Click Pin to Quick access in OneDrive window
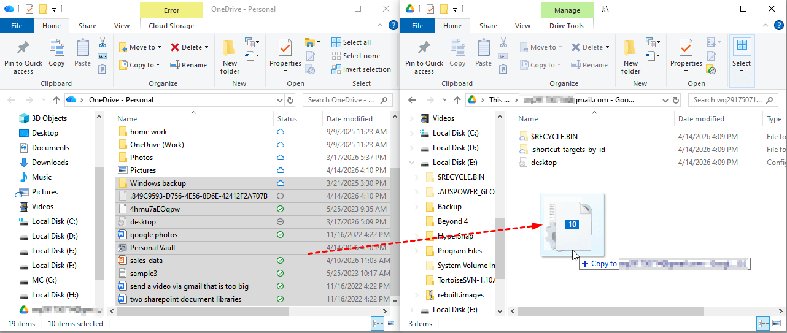The height and width of the screenshot is (333, 787). (23, 58)
